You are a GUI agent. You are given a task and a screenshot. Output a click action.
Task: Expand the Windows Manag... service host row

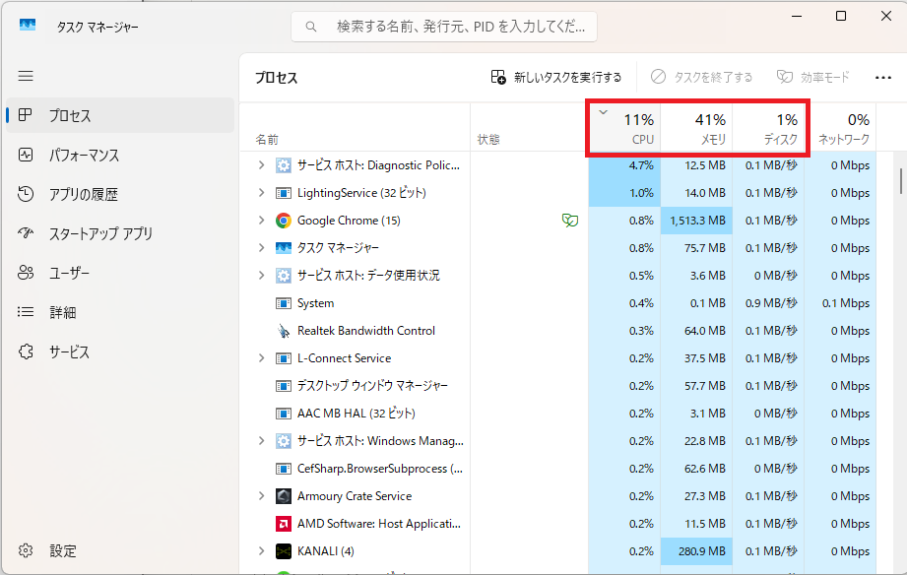click(261, 441)
